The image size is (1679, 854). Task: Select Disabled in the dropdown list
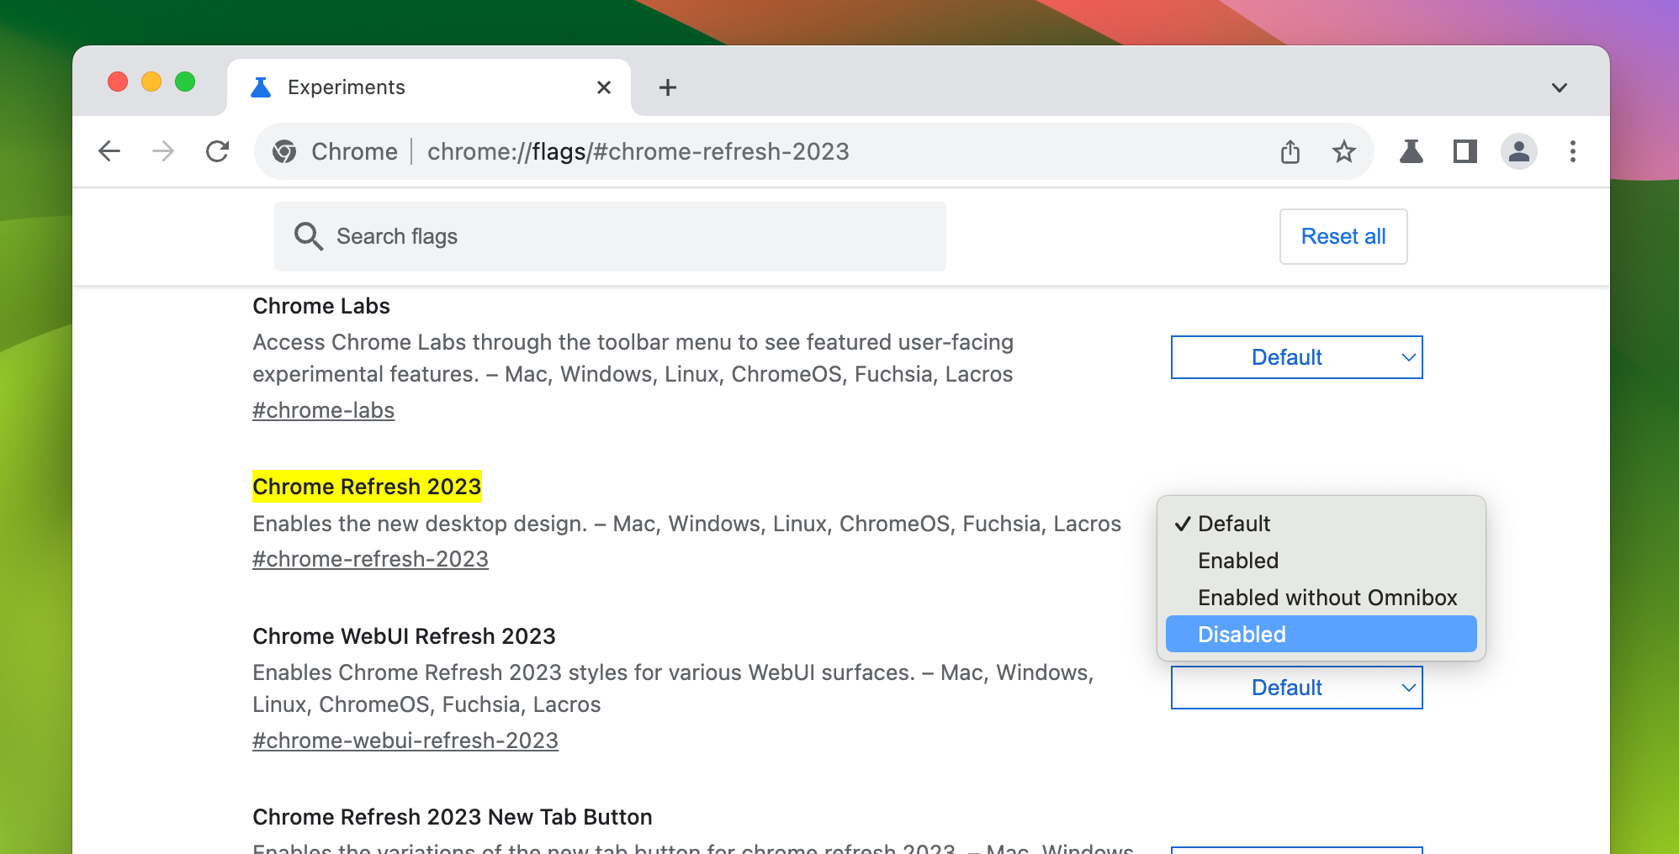(1321, 635)
